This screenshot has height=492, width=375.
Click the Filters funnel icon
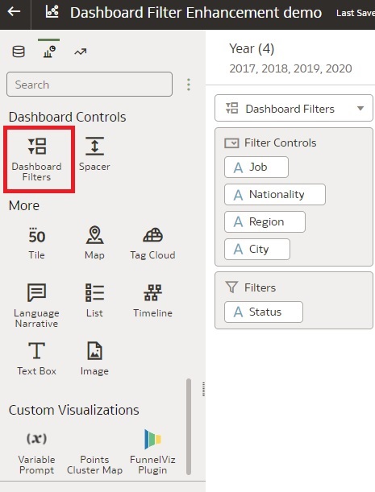coord(231,287)
